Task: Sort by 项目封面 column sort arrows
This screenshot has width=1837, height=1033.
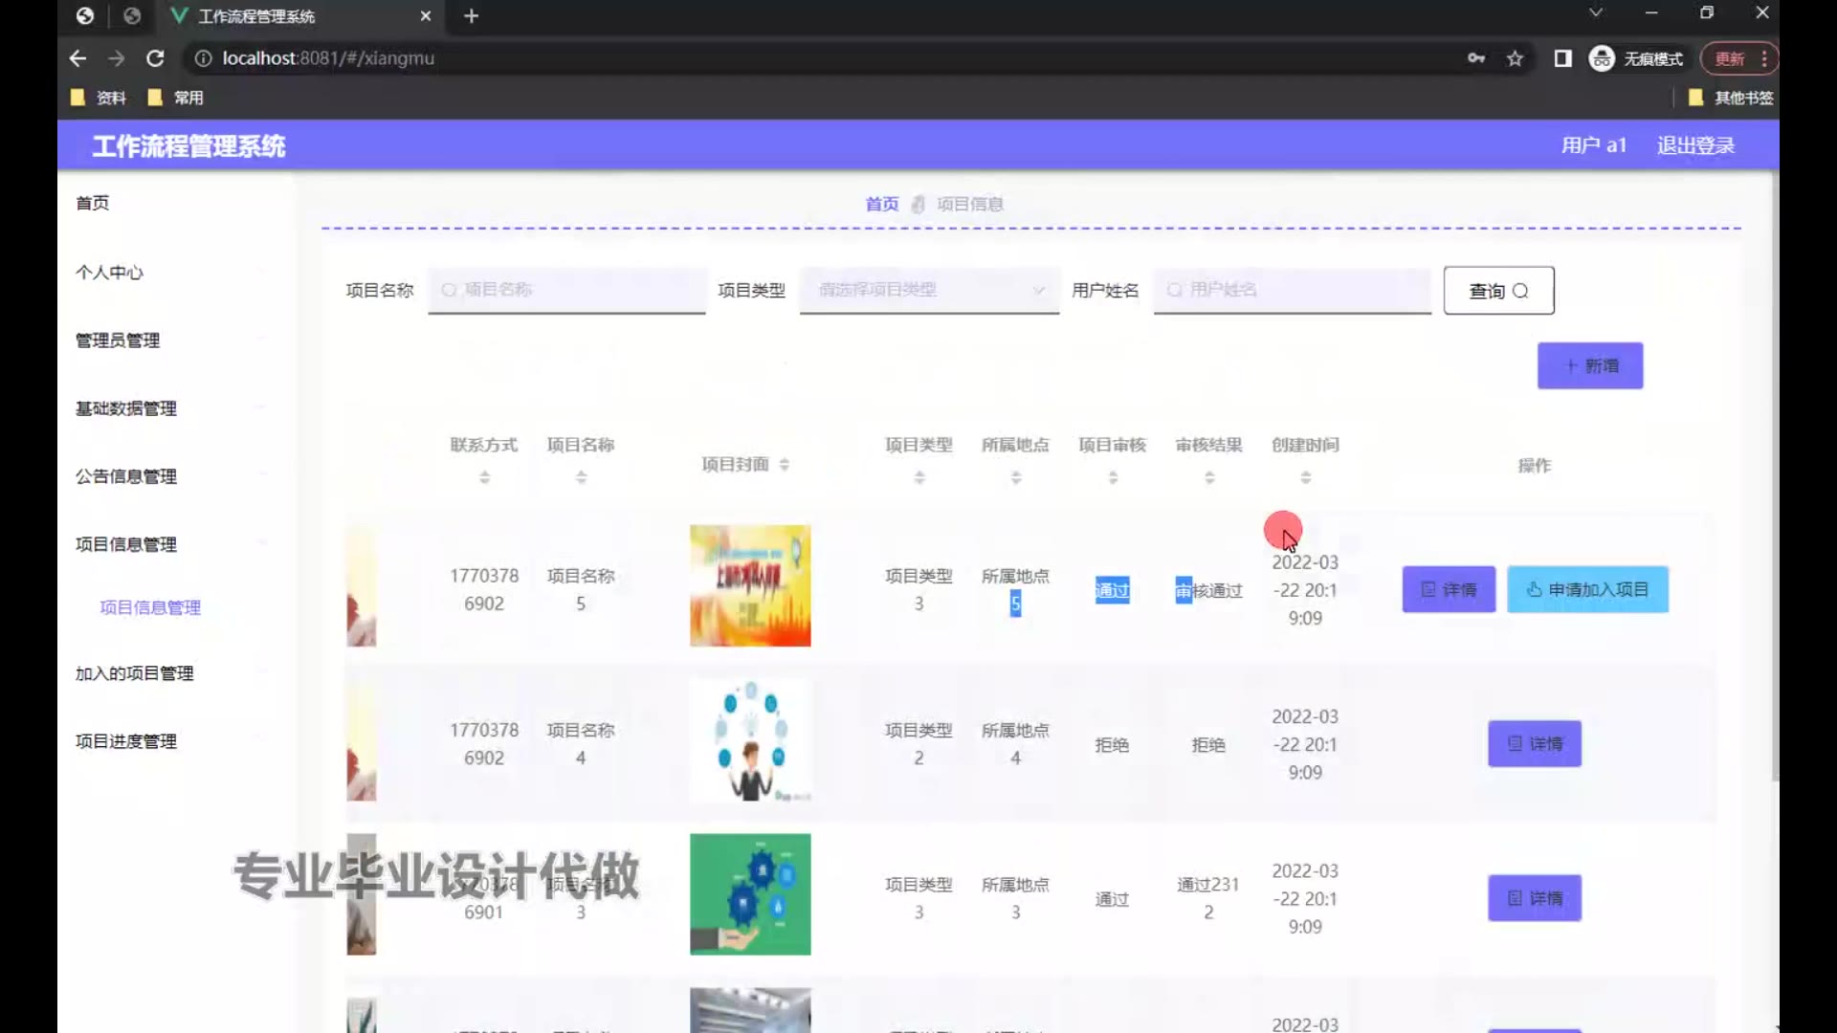Action: [784, 465]
